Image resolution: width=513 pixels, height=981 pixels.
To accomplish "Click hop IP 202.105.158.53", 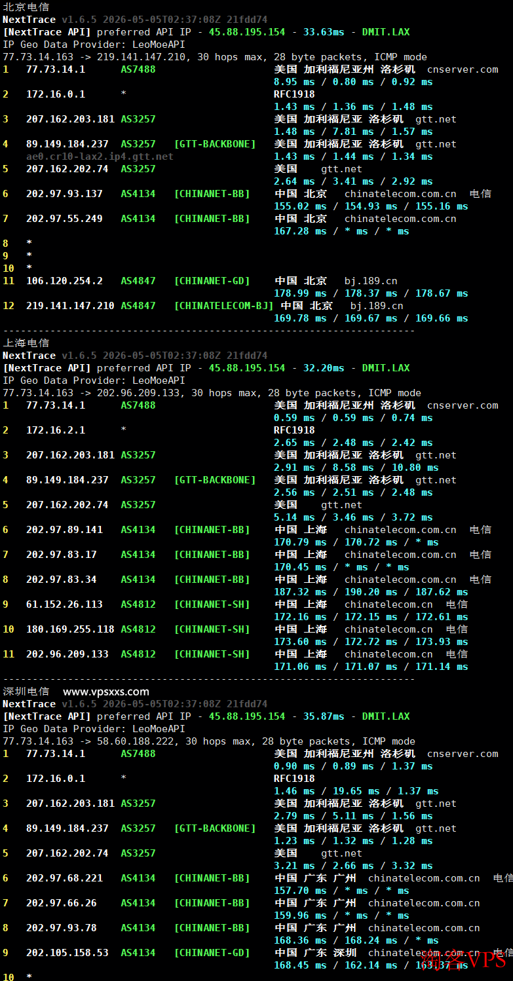I will pos(67,952).
